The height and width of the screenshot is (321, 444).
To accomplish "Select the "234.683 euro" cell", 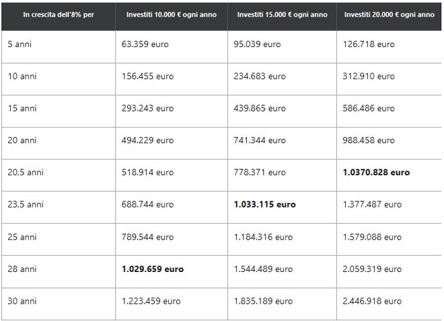I will (x=260, y=77).
